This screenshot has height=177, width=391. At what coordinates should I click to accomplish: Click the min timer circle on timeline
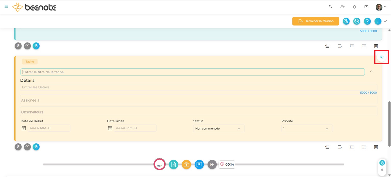[x=160, y=165]
